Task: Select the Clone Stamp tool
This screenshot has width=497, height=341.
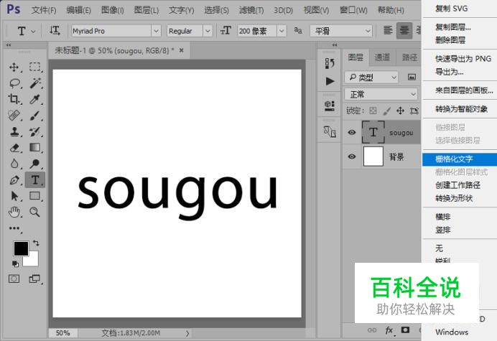Action: click(x=14, y=131)
